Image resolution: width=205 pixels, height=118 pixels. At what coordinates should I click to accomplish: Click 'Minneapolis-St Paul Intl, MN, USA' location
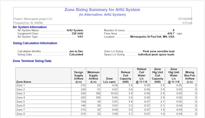[x=152, y=37]
